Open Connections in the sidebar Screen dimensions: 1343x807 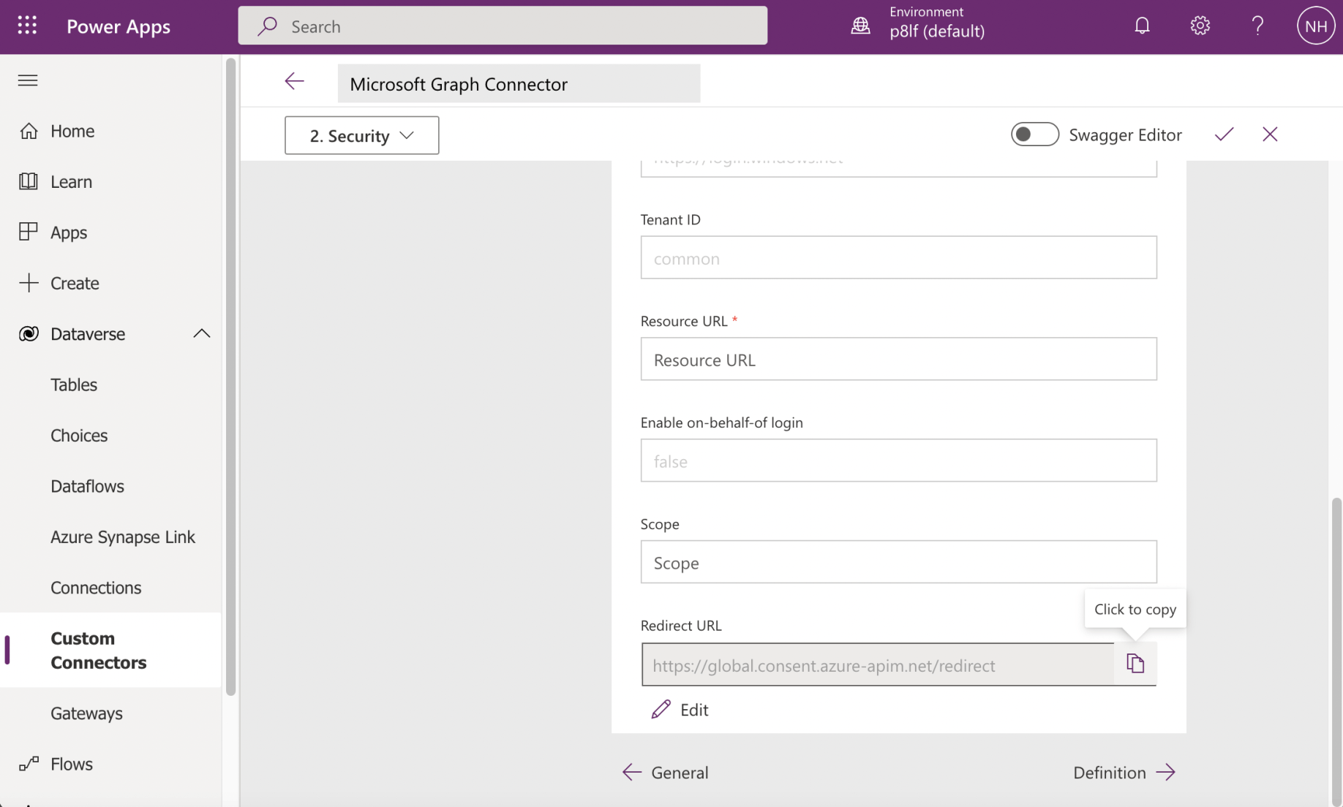(96, 588)
